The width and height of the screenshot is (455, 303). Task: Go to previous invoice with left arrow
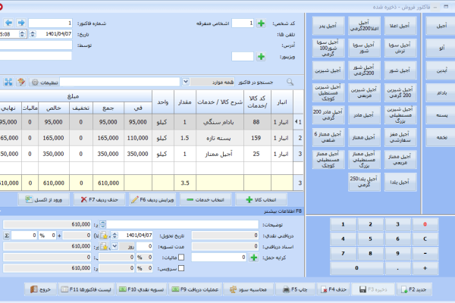tap(8, 23)
